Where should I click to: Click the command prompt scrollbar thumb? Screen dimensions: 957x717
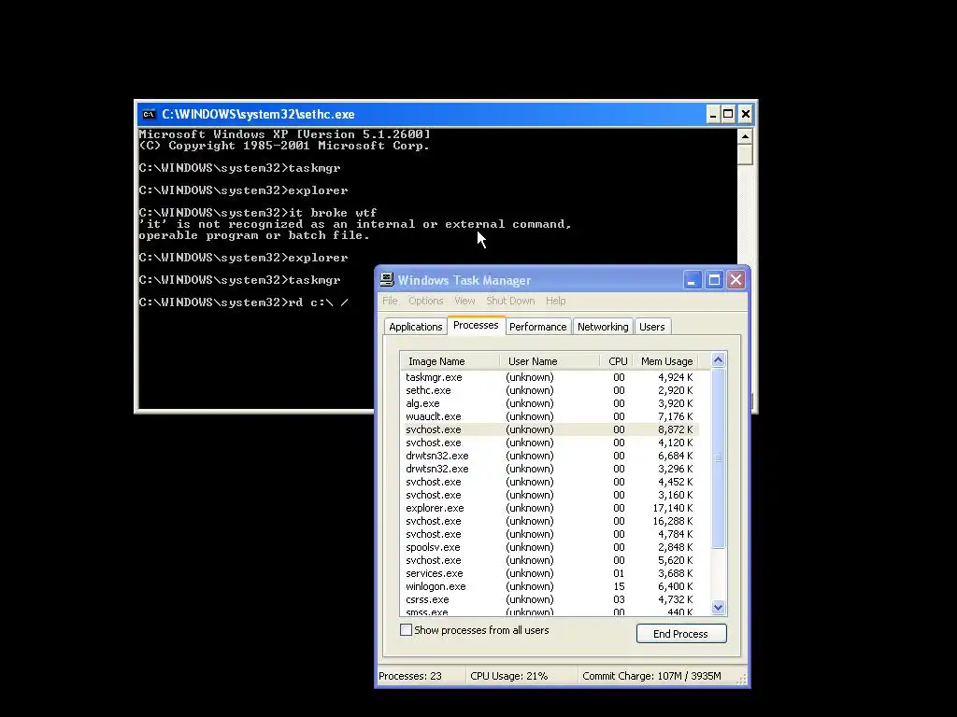pos(745,154)
